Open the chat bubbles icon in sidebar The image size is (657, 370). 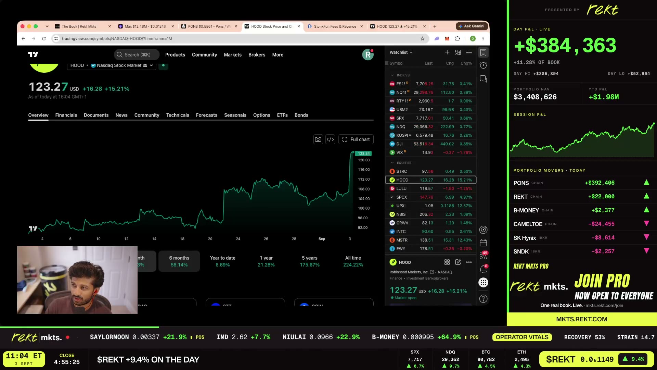tap(483, 79)
